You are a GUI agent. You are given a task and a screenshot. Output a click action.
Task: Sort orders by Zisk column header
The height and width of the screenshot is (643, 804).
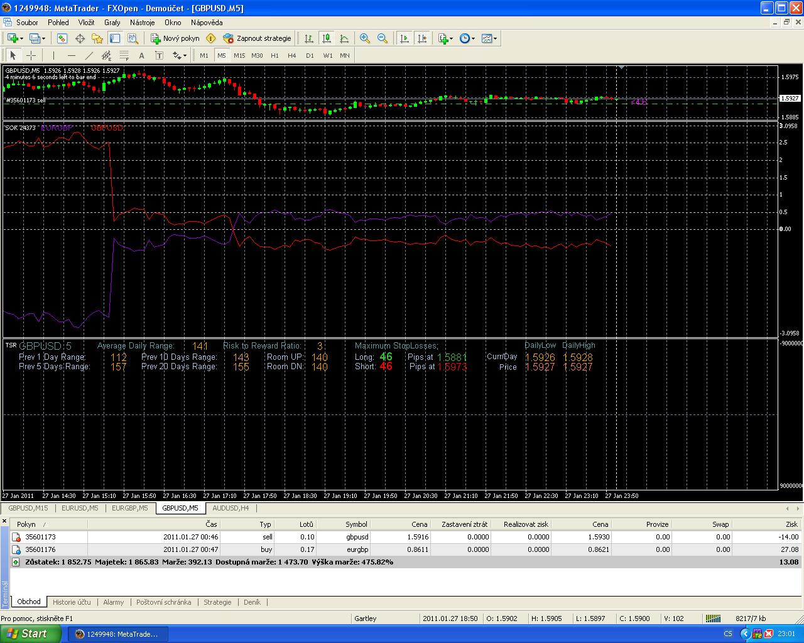pyautogui.click(x=766, y=524)
